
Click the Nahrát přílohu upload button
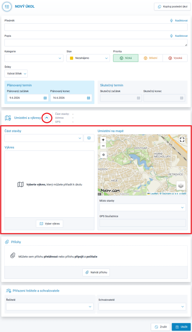point(96,272)
